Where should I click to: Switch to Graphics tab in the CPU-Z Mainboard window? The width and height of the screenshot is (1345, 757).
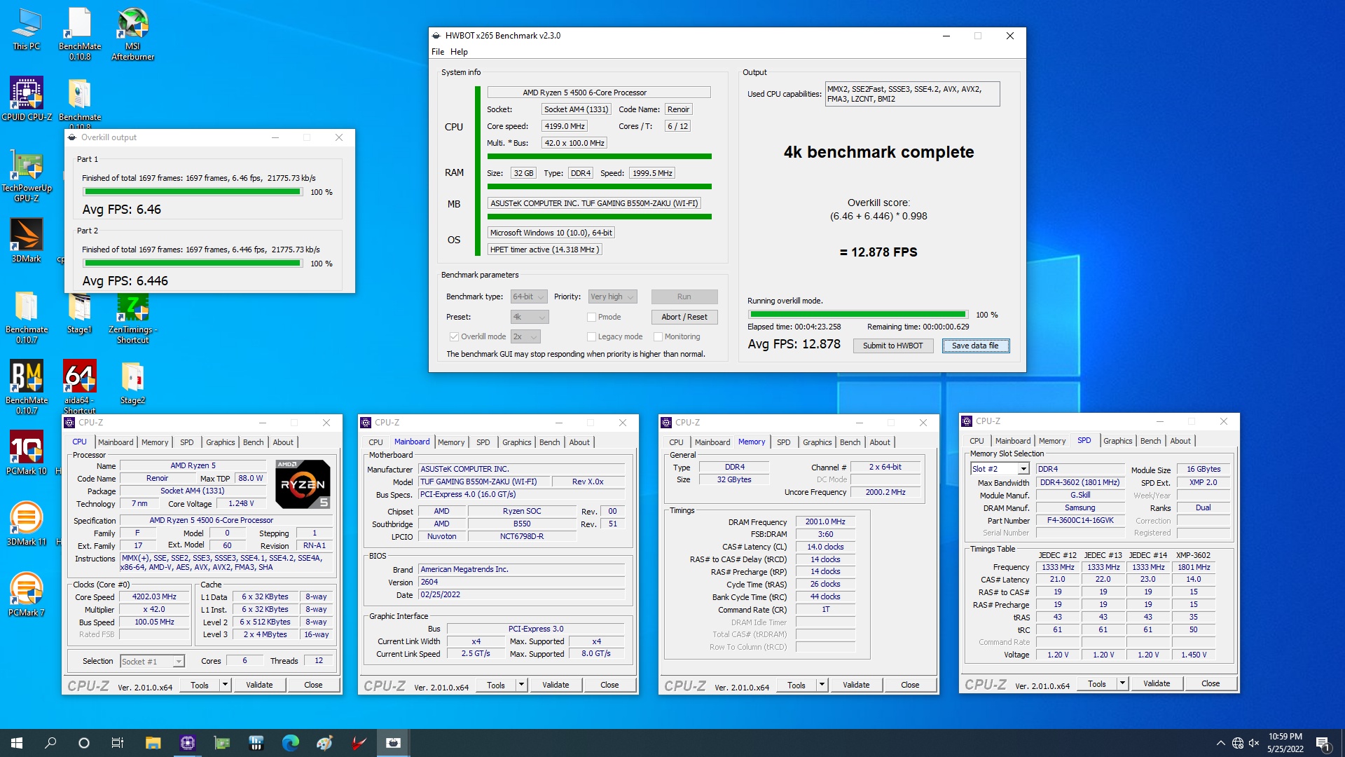[x=516, y=442]
